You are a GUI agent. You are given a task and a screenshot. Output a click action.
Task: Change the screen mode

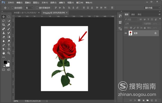pyautogui.click(x=9, y=70)
